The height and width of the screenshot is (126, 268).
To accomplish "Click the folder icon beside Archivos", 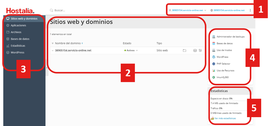I will click(x=8, y=32).
